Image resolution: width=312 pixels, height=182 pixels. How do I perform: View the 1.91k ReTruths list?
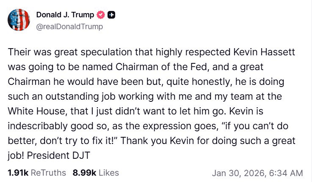pos(37,173)
